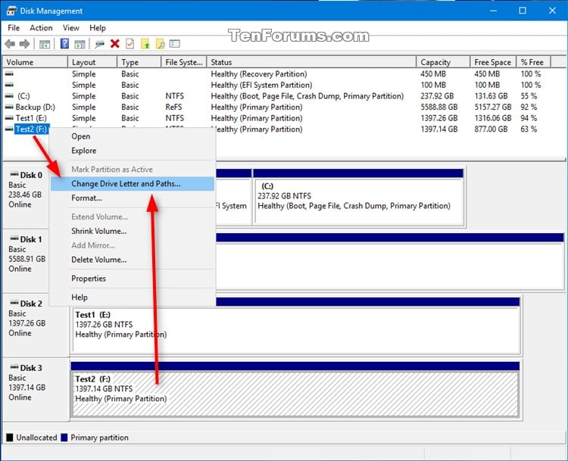Toggle the Show/Hide Action Pane toolbar icon

pyautogui.click(x=80, y=44)
